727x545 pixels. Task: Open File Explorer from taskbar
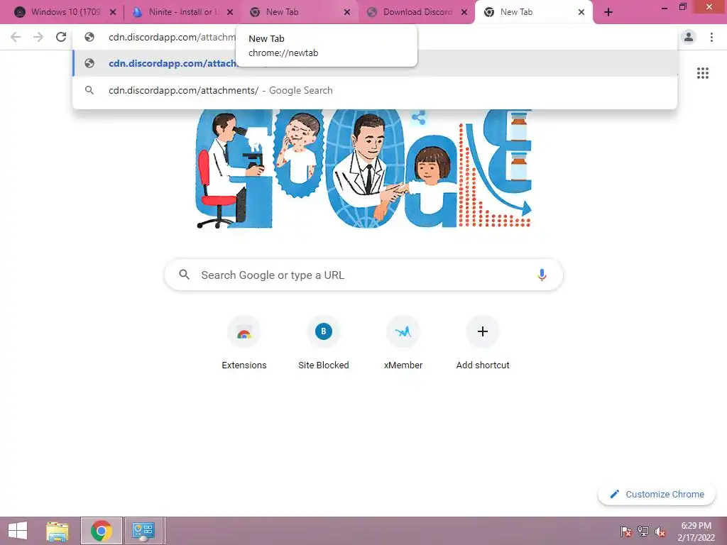tap(58, 531)
